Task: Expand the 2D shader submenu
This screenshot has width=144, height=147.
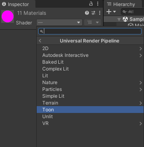Action: coord(90,48)
